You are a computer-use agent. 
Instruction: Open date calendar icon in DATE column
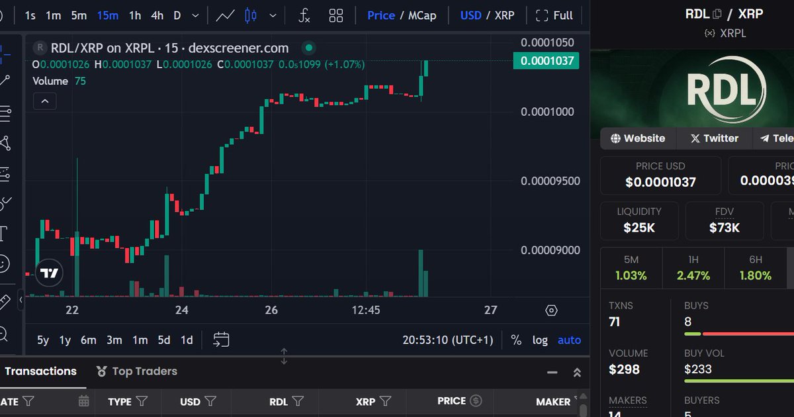point(84,401)
